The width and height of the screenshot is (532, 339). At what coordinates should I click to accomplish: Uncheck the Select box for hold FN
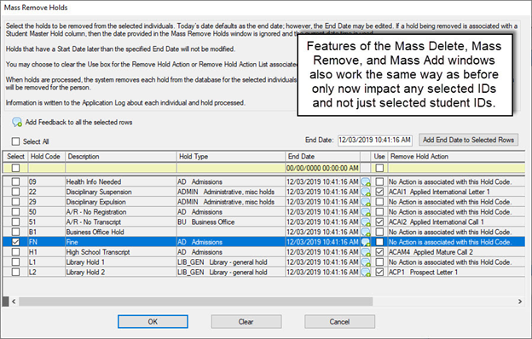15,242
